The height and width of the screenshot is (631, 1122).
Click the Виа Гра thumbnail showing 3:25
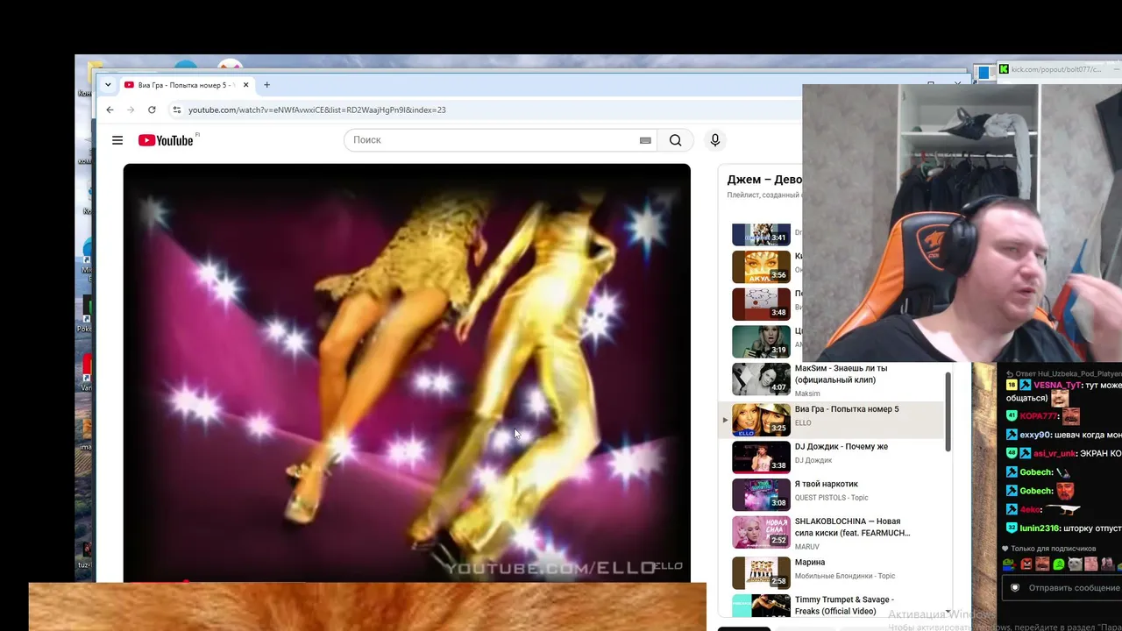coord(761,420)
